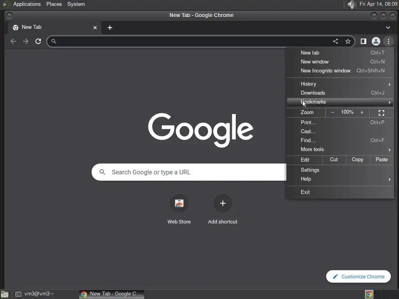
Task: Click the Add shortcut plus icon
Action: click(x=222, y=203)
